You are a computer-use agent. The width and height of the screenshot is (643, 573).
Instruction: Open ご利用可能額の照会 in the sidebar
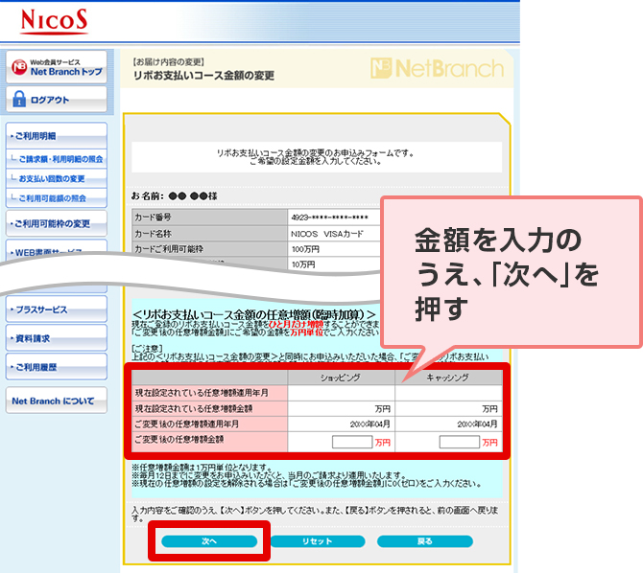click(x=52, y=198)
